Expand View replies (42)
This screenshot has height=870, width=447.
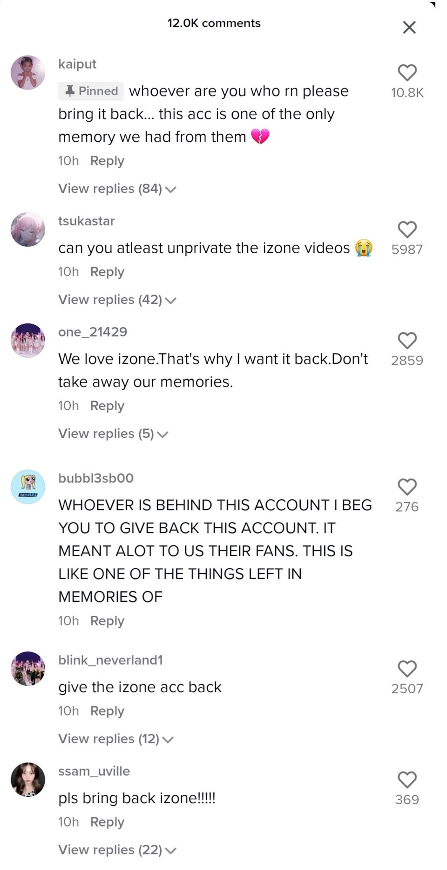tap(117, 300)
